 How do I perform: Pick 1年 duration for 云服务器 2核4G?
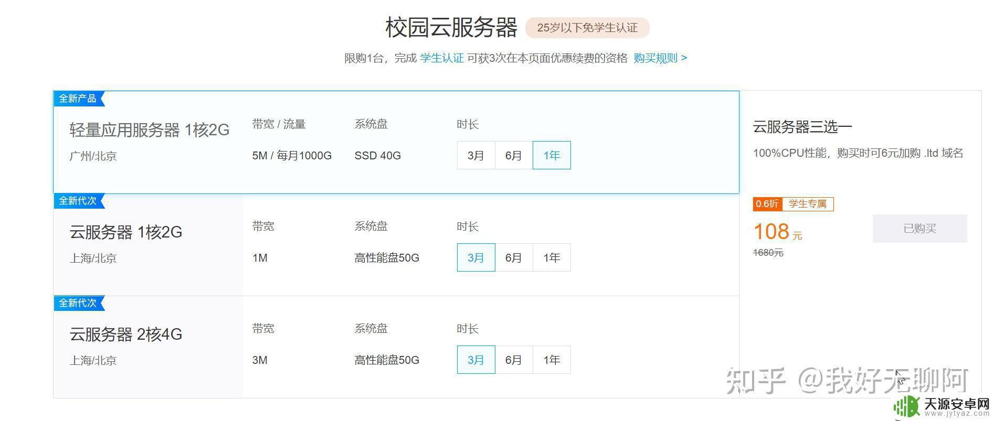click(552, 360)
